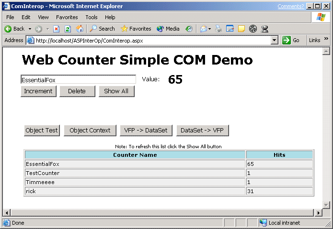The image size is (333, 229).
Task: Open the View menu
Action: coord(43,17)
